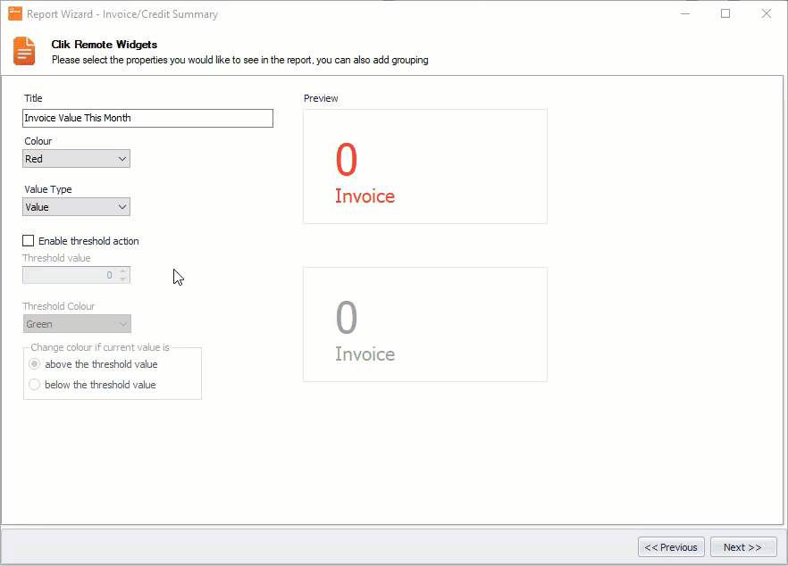Select above the threshold value
This screenshot has height=566, width=788.
click(33, 363)
